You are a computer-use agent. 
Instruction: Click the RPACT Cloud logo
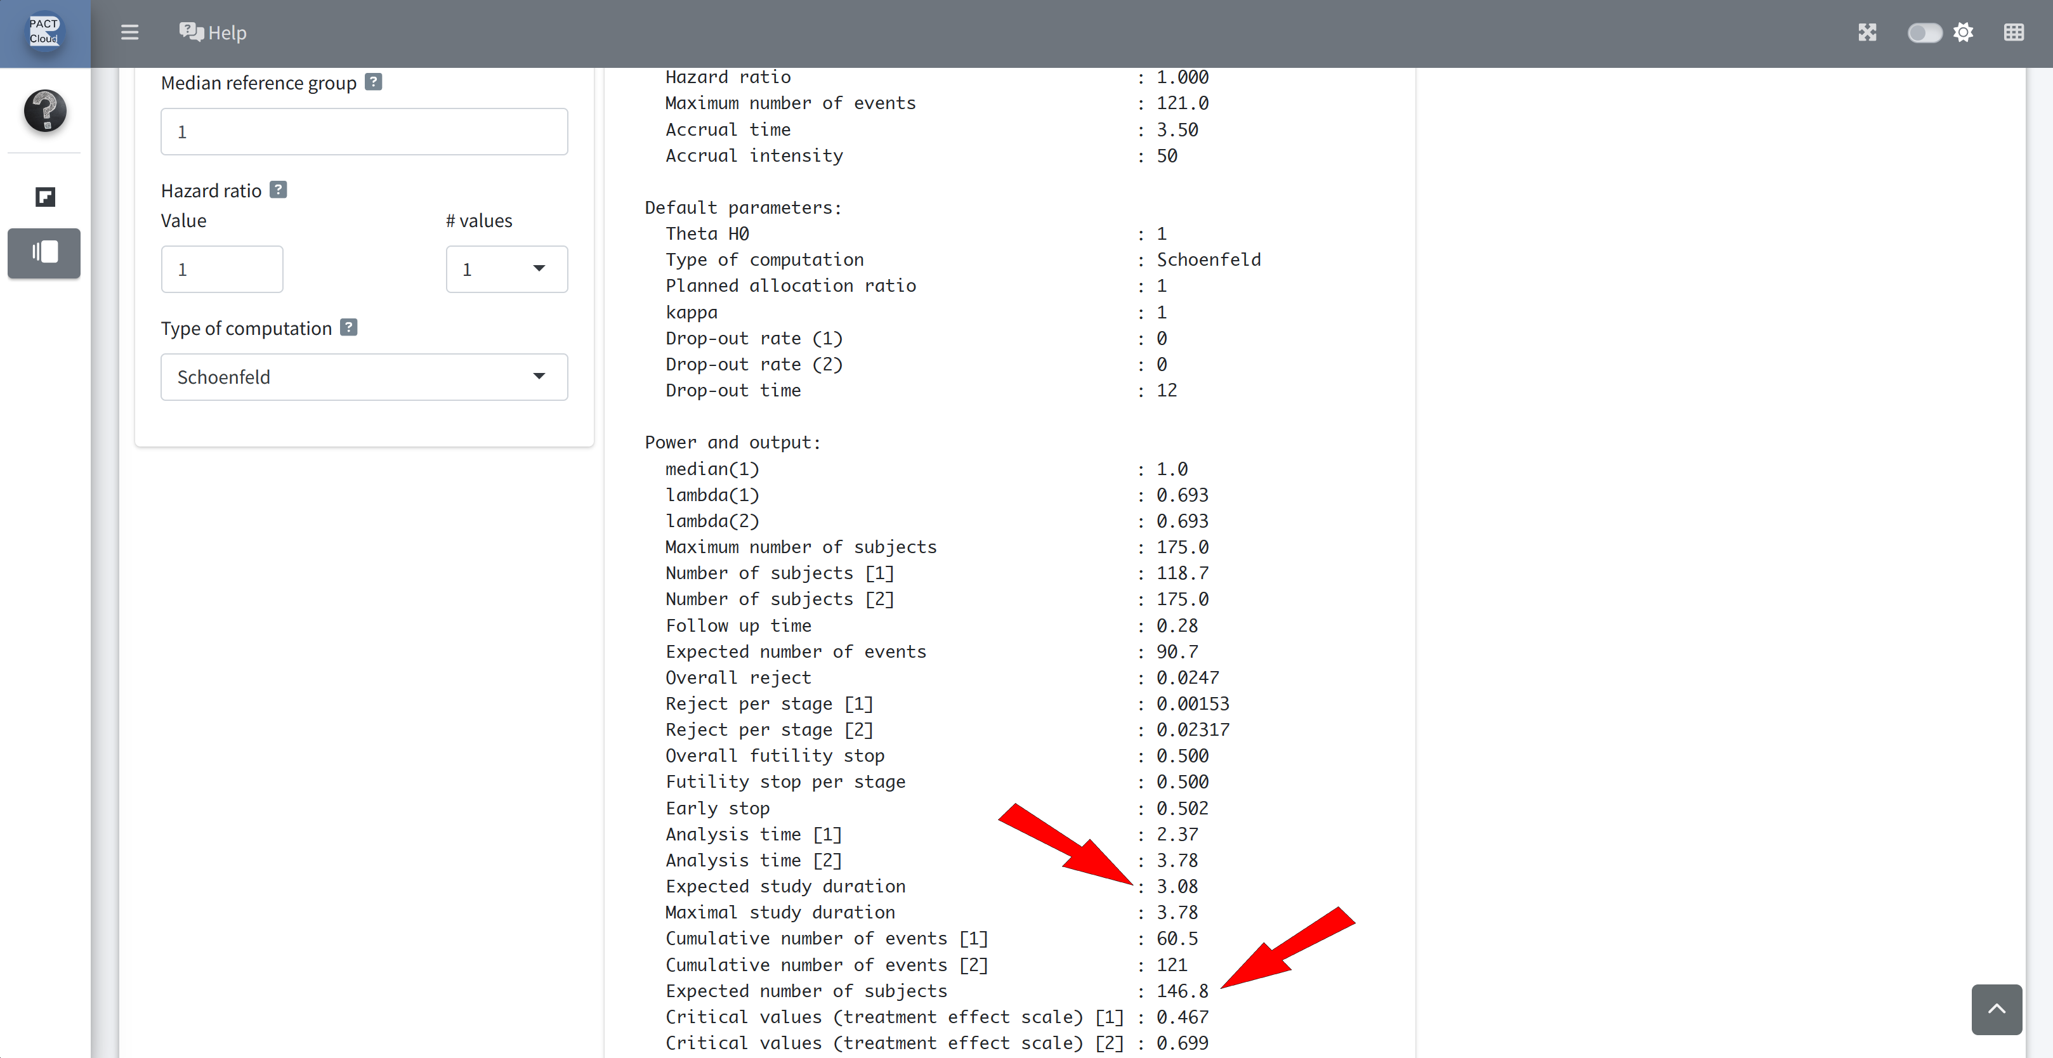pyautogui.click(x=44, y=32)
